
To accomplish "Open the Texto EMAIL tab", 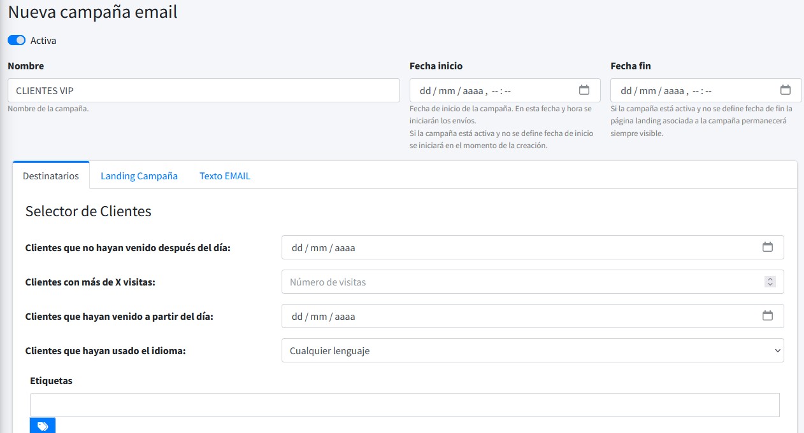I will pyautogui.click(x=225, y=175).
